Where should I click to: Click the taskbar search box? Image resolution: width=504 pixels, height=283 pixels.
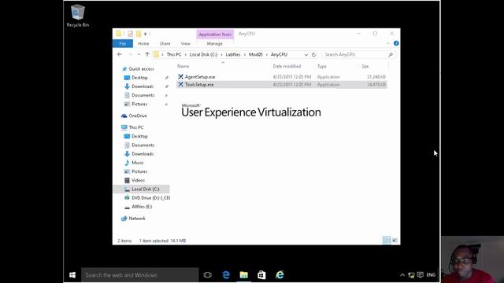point(140,275)
